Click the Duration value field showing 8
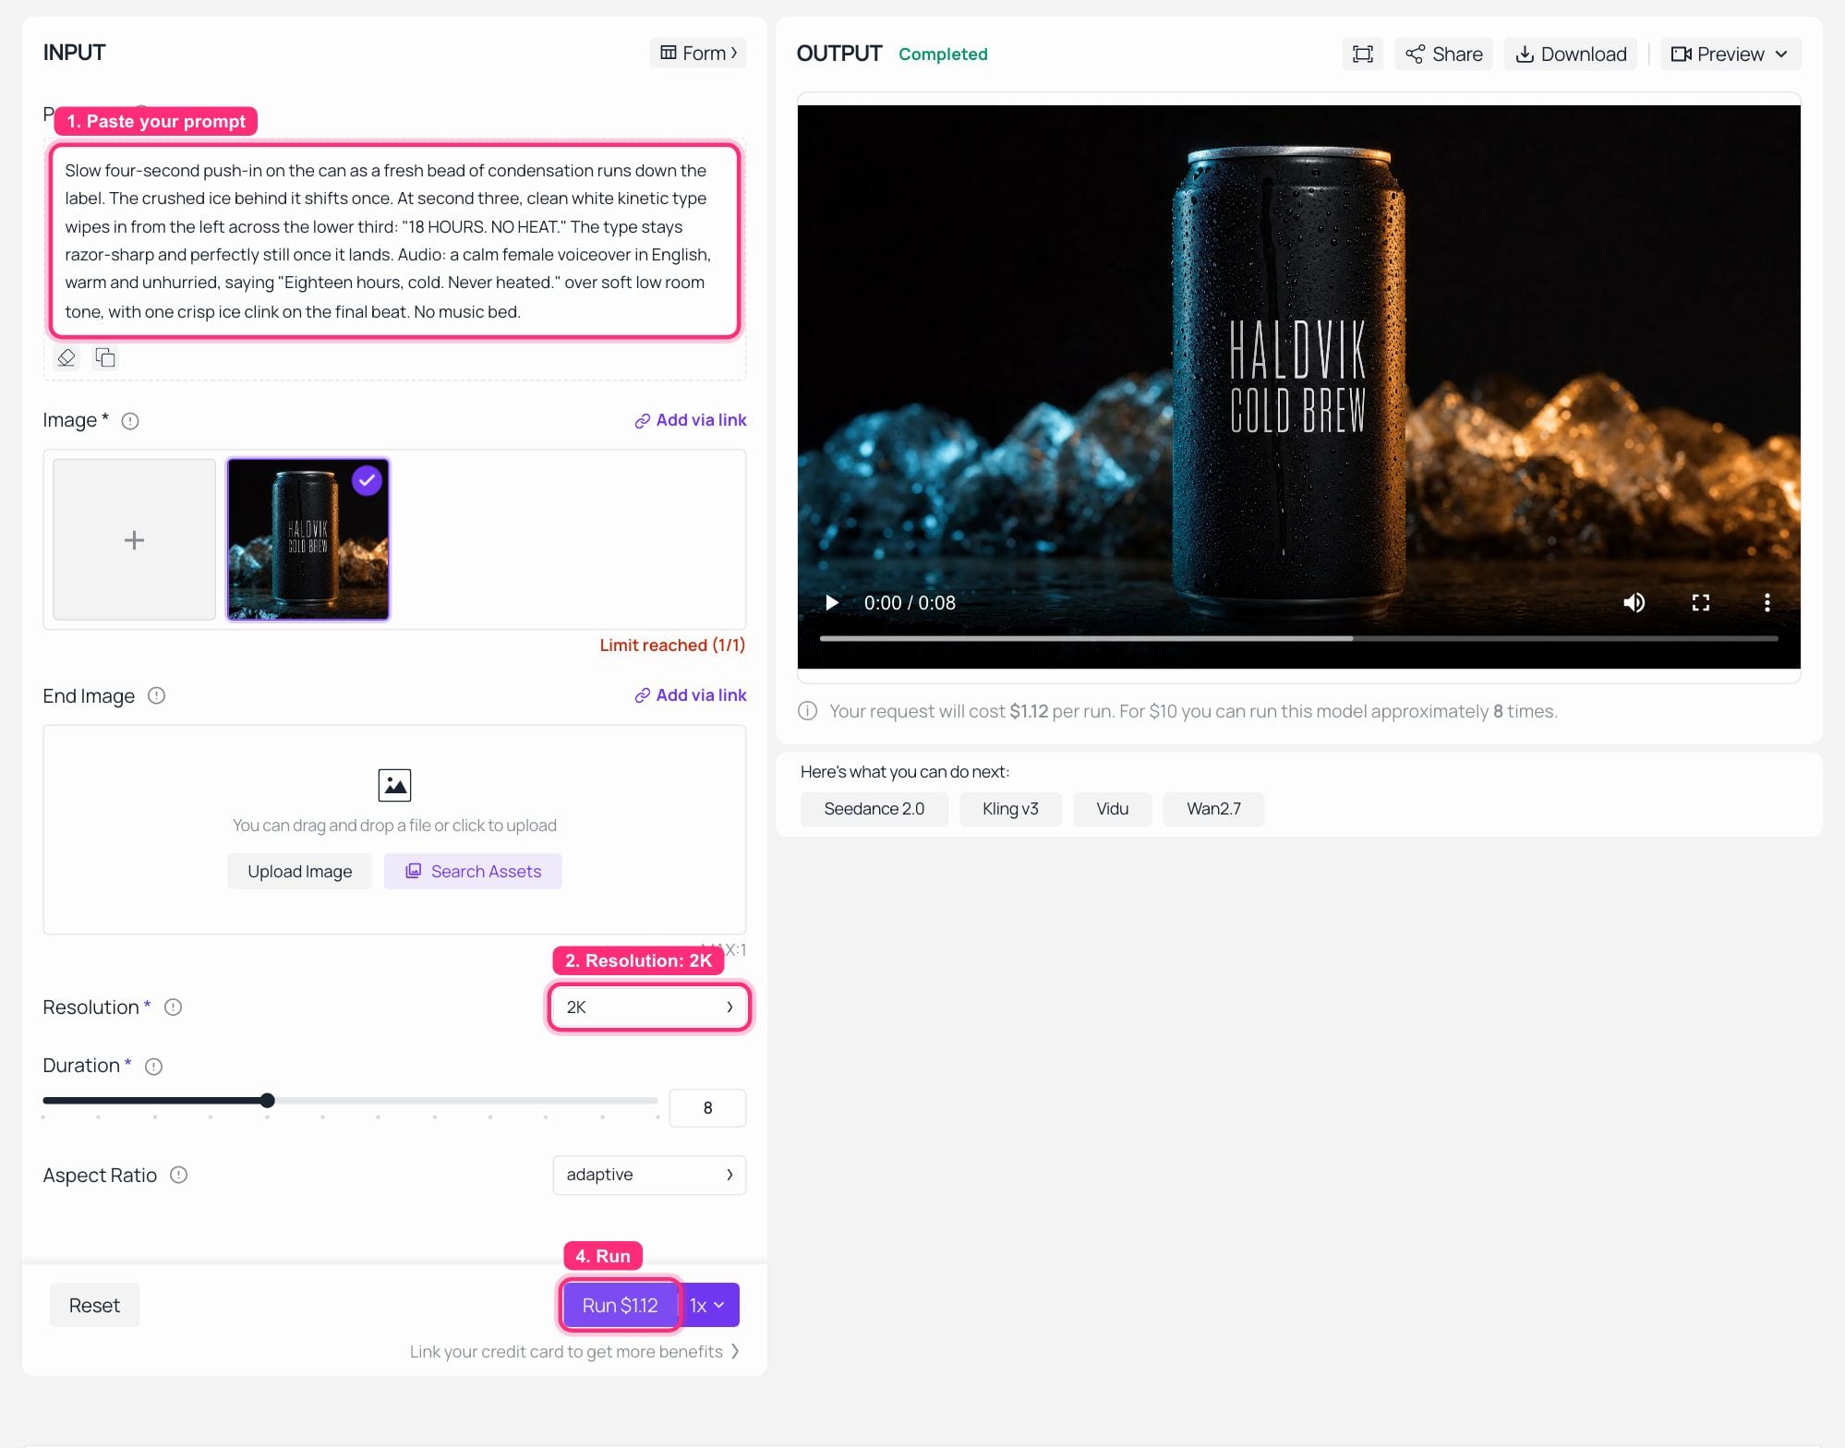The width and height of the screenshot is (1845, 1448). [x=707, y=1108]
